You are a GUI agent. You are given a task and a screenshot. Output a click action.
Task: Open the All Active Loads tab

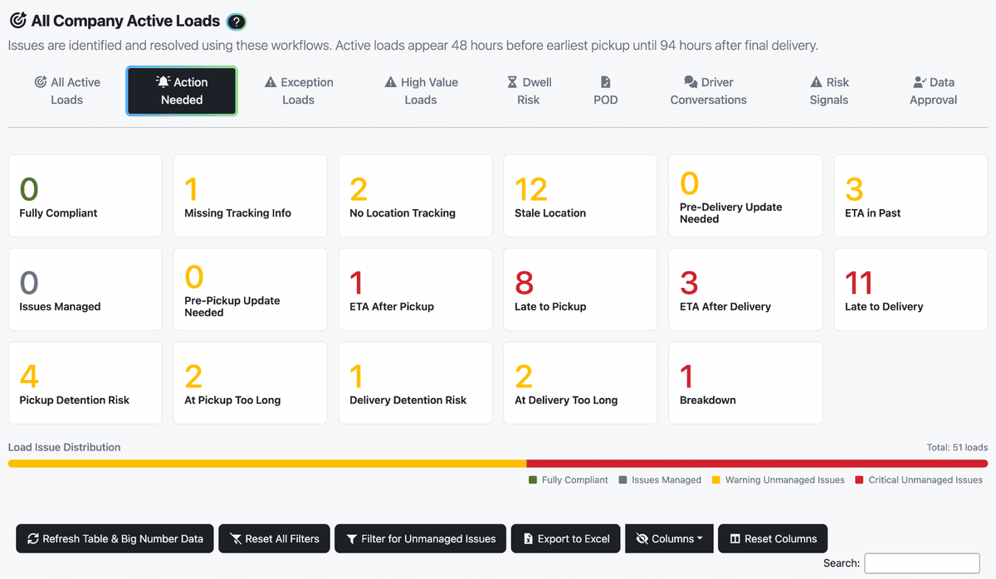66,91
